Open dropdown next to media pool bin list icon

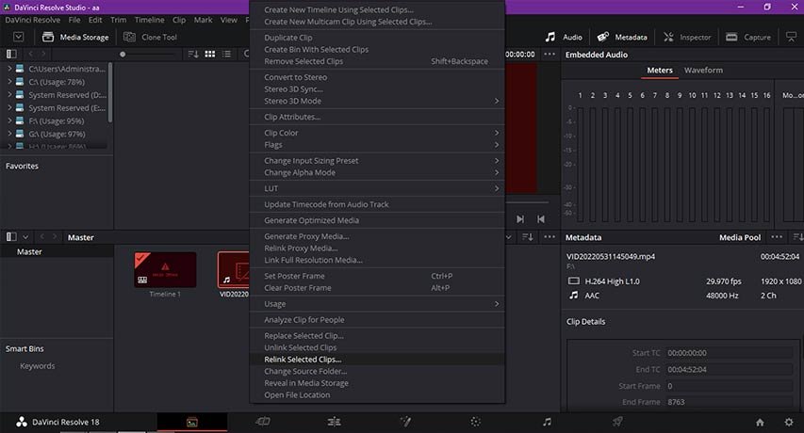25,237
